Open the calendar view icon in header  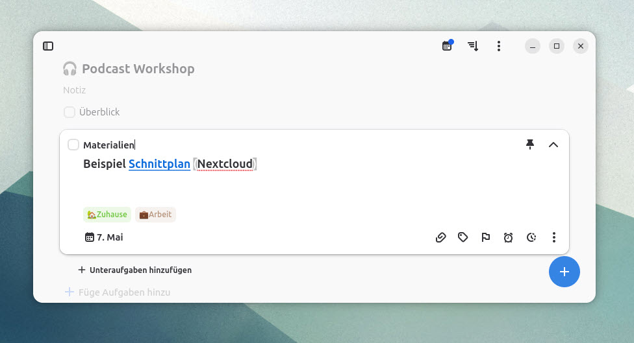pyautogui.click(x=447, y=46)
